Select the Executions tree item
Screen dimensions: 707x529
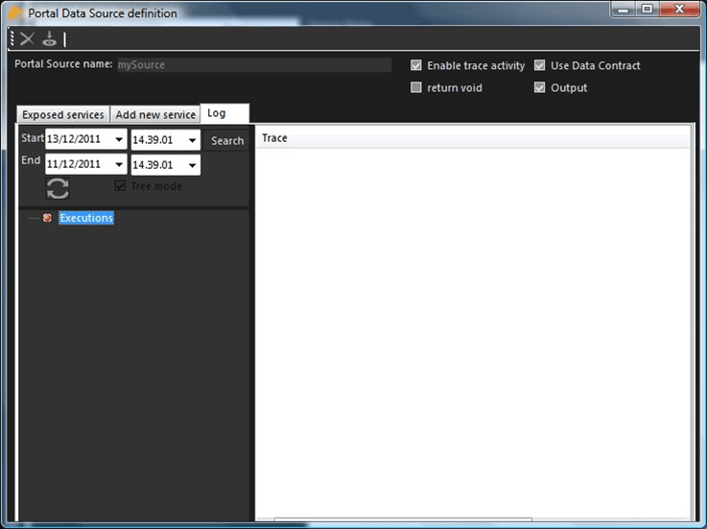click(x=86, y=218)
